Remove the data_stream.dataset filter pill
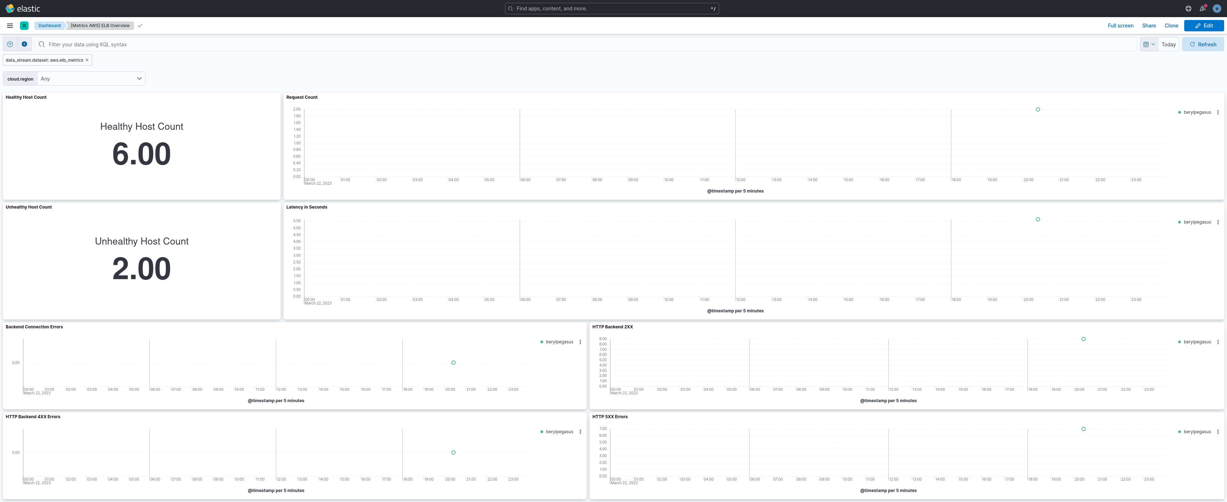 pos(87,60)
